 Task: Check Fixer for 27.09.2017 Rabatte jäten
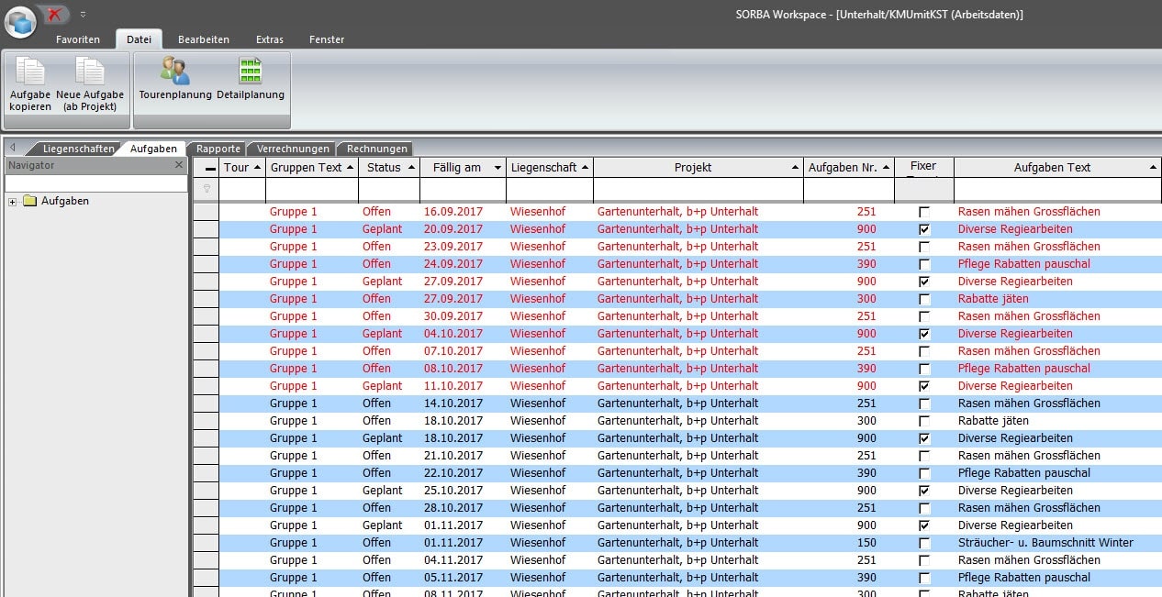[x=924, y=299]
